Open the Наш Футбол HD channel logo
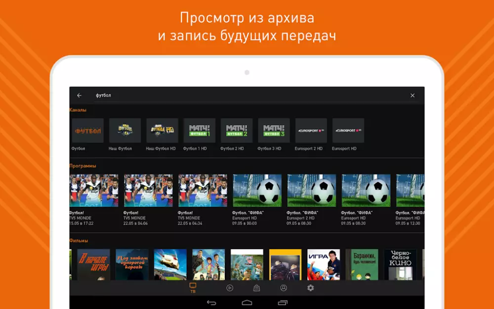 click(x=162, y=131)
